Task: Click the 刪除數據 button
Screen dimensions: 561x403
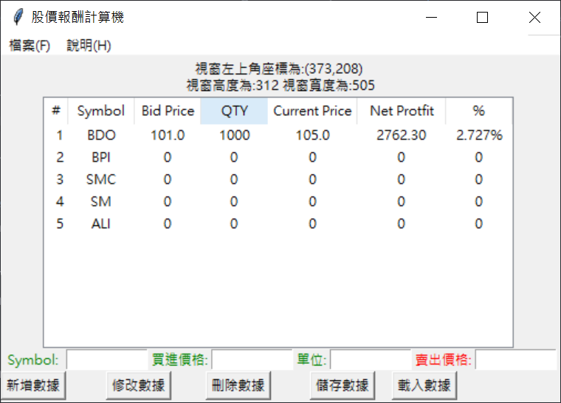Action: [x=238, y=385]
